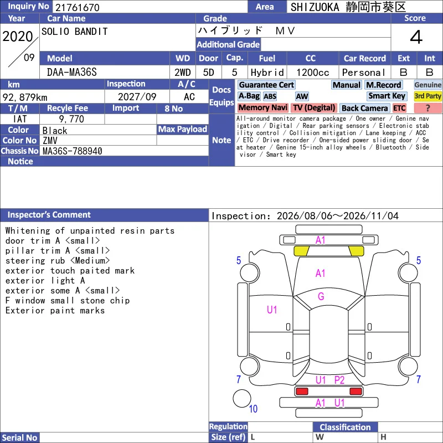Click the left yellow headlight on diagram
This screenshot has height=443, width=443.
301,251
